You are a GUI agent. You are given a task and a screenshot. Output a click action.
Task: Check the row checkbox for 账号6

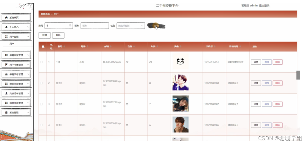click(41, 125)
